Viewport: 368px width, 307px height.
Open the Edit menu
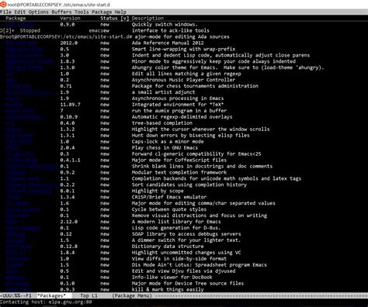20,12
